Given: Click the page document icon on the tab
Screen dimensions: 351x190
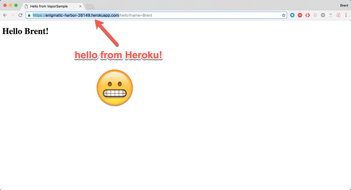Looking at the screenshot, I should [x=26, y=6].
